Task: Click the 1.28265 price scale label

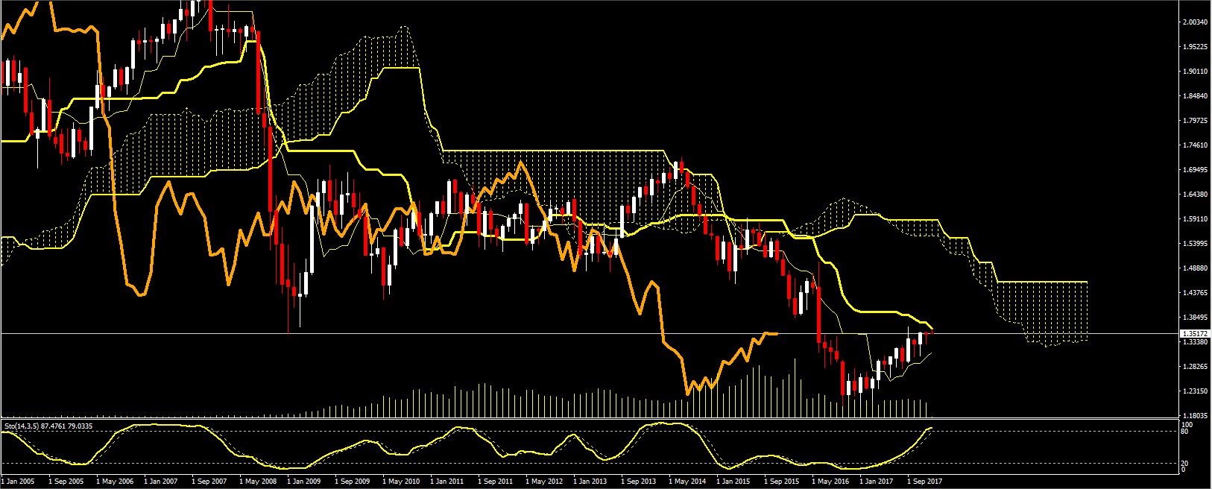Action: [x=1194, y=367]
